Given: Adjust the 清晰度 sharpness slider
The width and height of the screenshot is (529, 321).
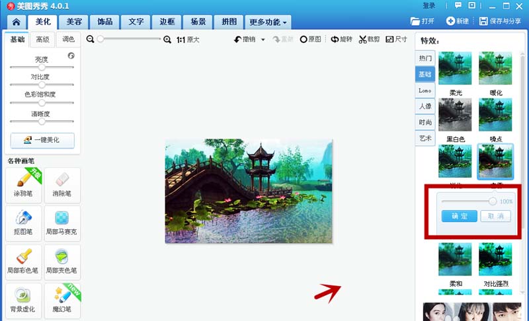Looking at the screenshot, I should pyautogui.click(x=42, y=122).
